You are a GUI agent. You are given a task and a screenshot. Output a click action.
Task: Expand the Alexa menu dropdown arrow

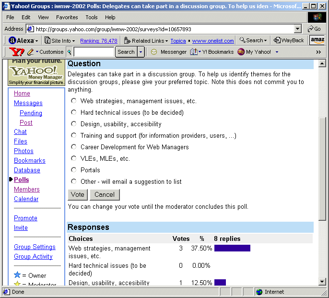37,41
